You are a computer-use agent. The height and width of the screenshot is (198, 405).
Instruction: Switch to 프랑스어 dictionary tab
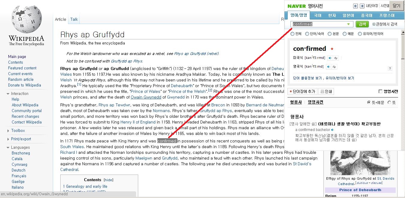pyautogui.click(x=387, y=15)
